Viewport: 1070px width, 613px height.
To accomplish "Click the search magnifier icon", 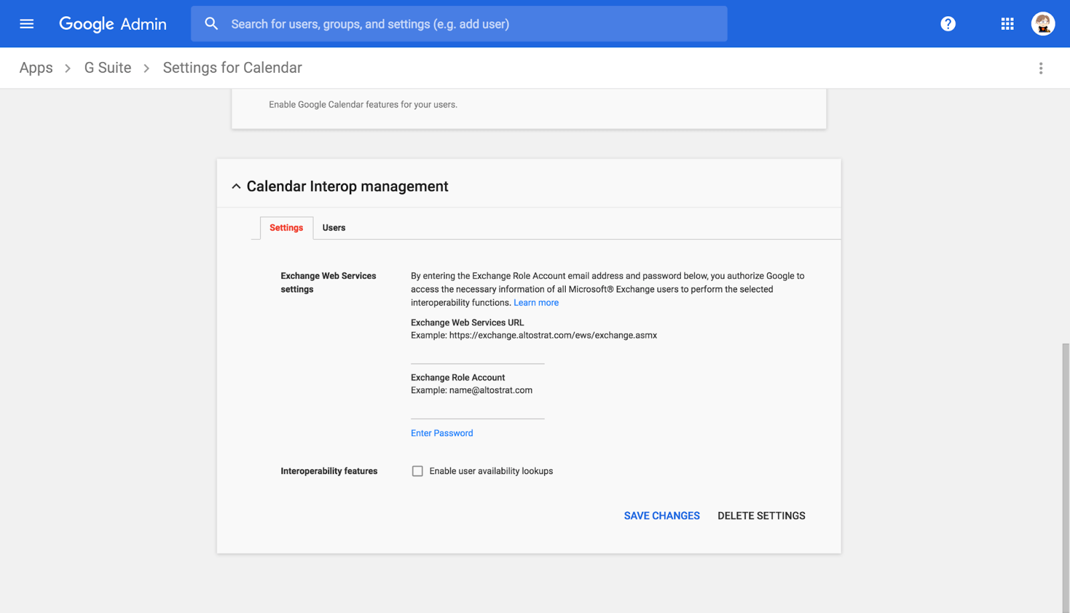I will click(211, 24).
